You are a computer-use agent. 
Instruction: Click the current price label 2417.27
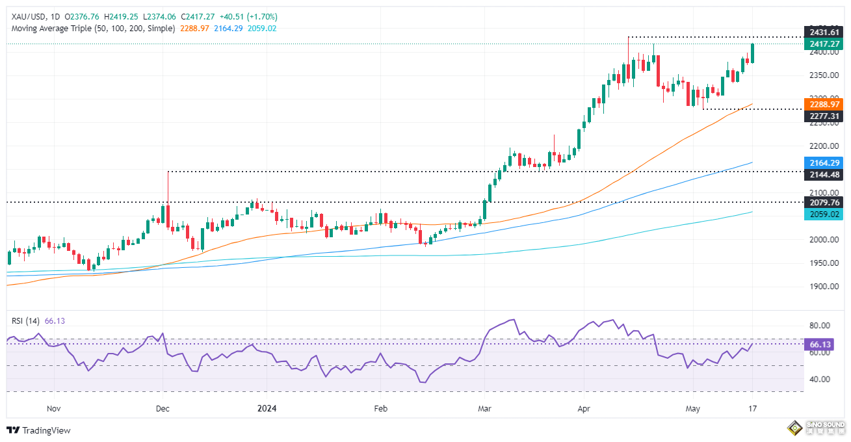tap(823, 44)
